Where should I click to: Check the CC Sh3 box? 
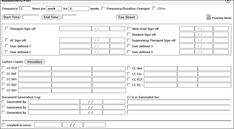[3, 90]
